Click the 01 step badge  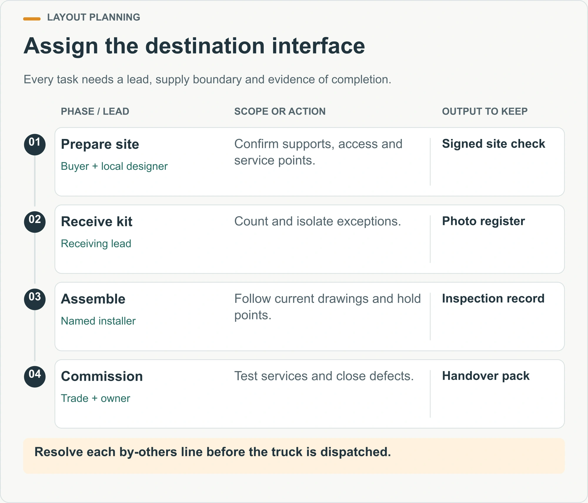35,145
